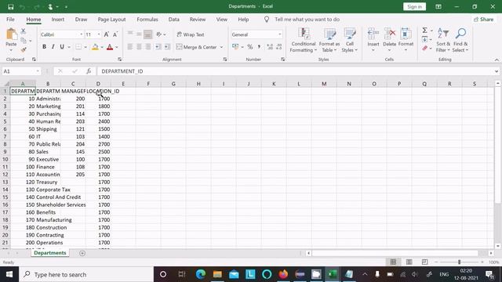The height and width of the screenshot is (282, 502).
Task: Toggle Underline formatting
Action: pos(62,47)
